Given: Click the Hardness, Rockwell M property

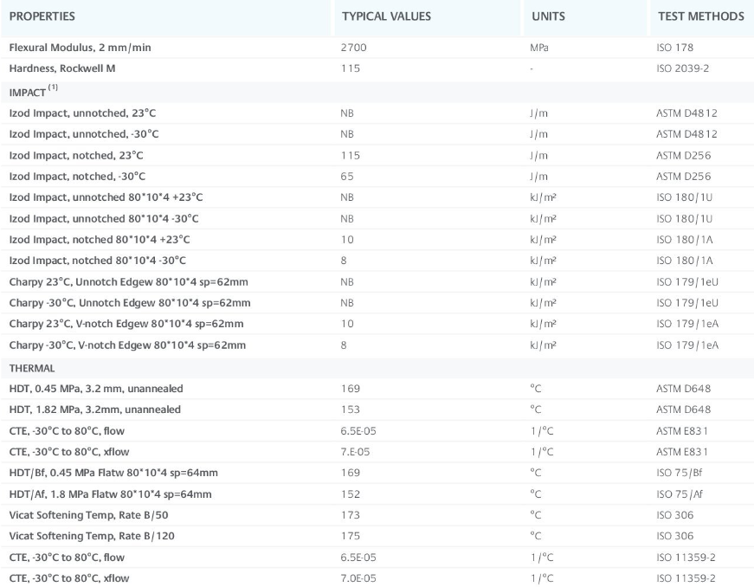Looking at the screenshot, I should 62,68.
